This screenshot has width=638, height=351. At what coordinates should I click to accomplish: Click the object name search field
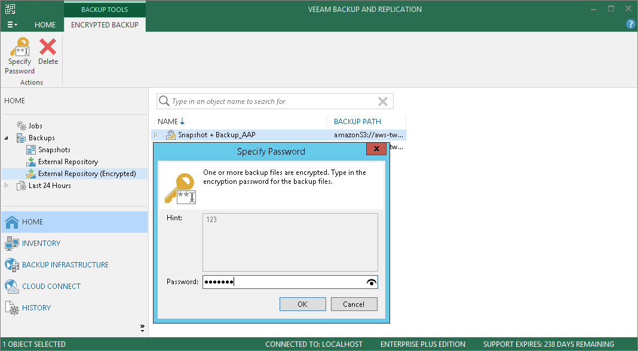click(275, 101)
